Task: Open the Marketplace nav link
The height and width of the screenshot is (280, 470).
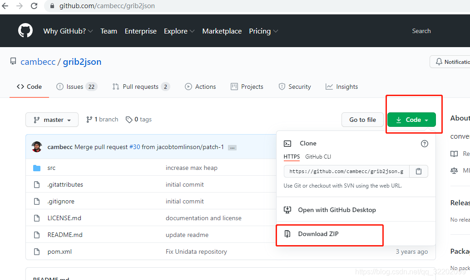Action: [x=222, y=31]
